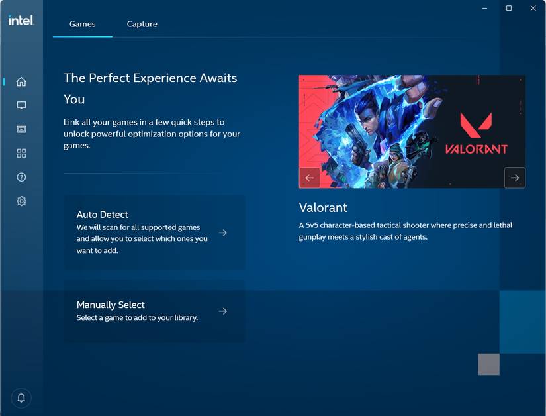Select the Home icon in sidebar

tap(21, 81)
